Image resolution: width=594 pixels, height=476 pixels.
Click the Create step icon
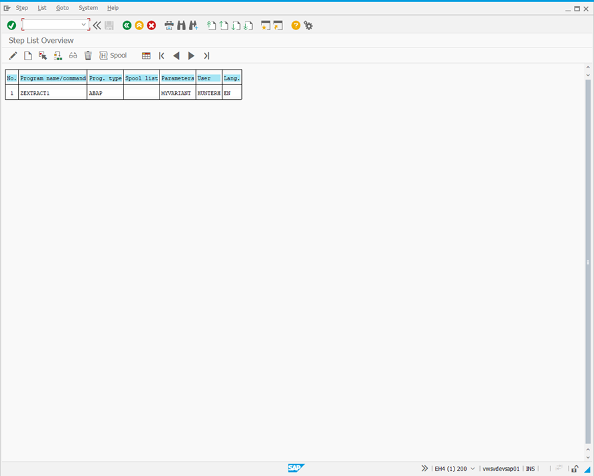(27, 56)
